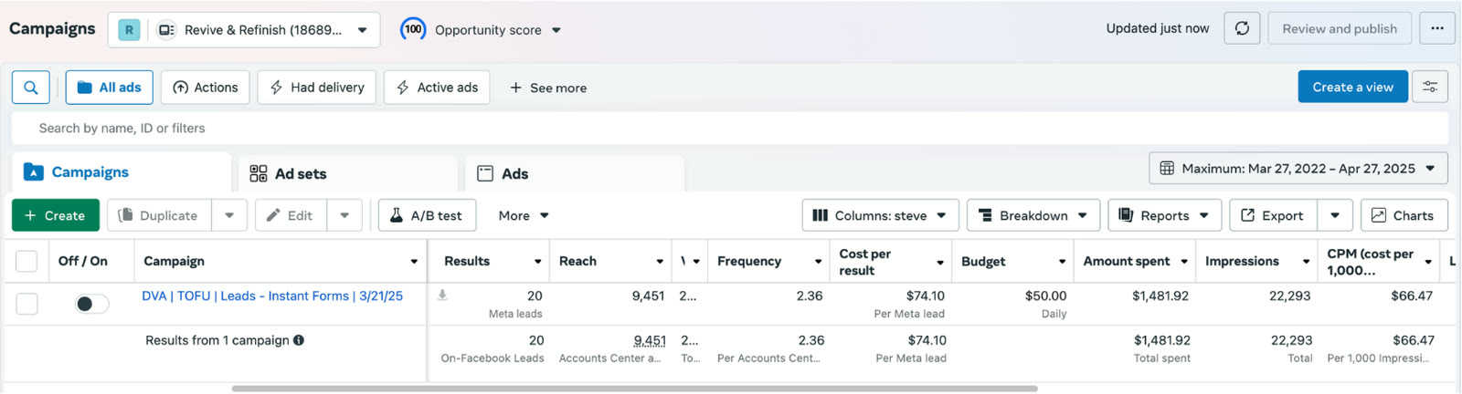Click the info icon beside Results from 1 campaign

(299, 340)
